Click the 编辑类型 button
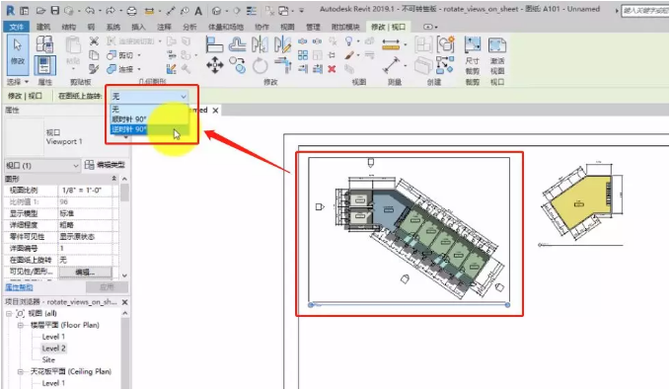Screen dimensions: 672x392 pyautogui.click(x=106, y=165)
